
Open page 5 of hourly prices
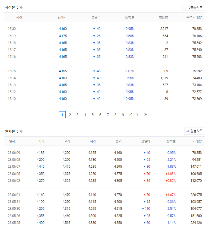pos(93,115)
